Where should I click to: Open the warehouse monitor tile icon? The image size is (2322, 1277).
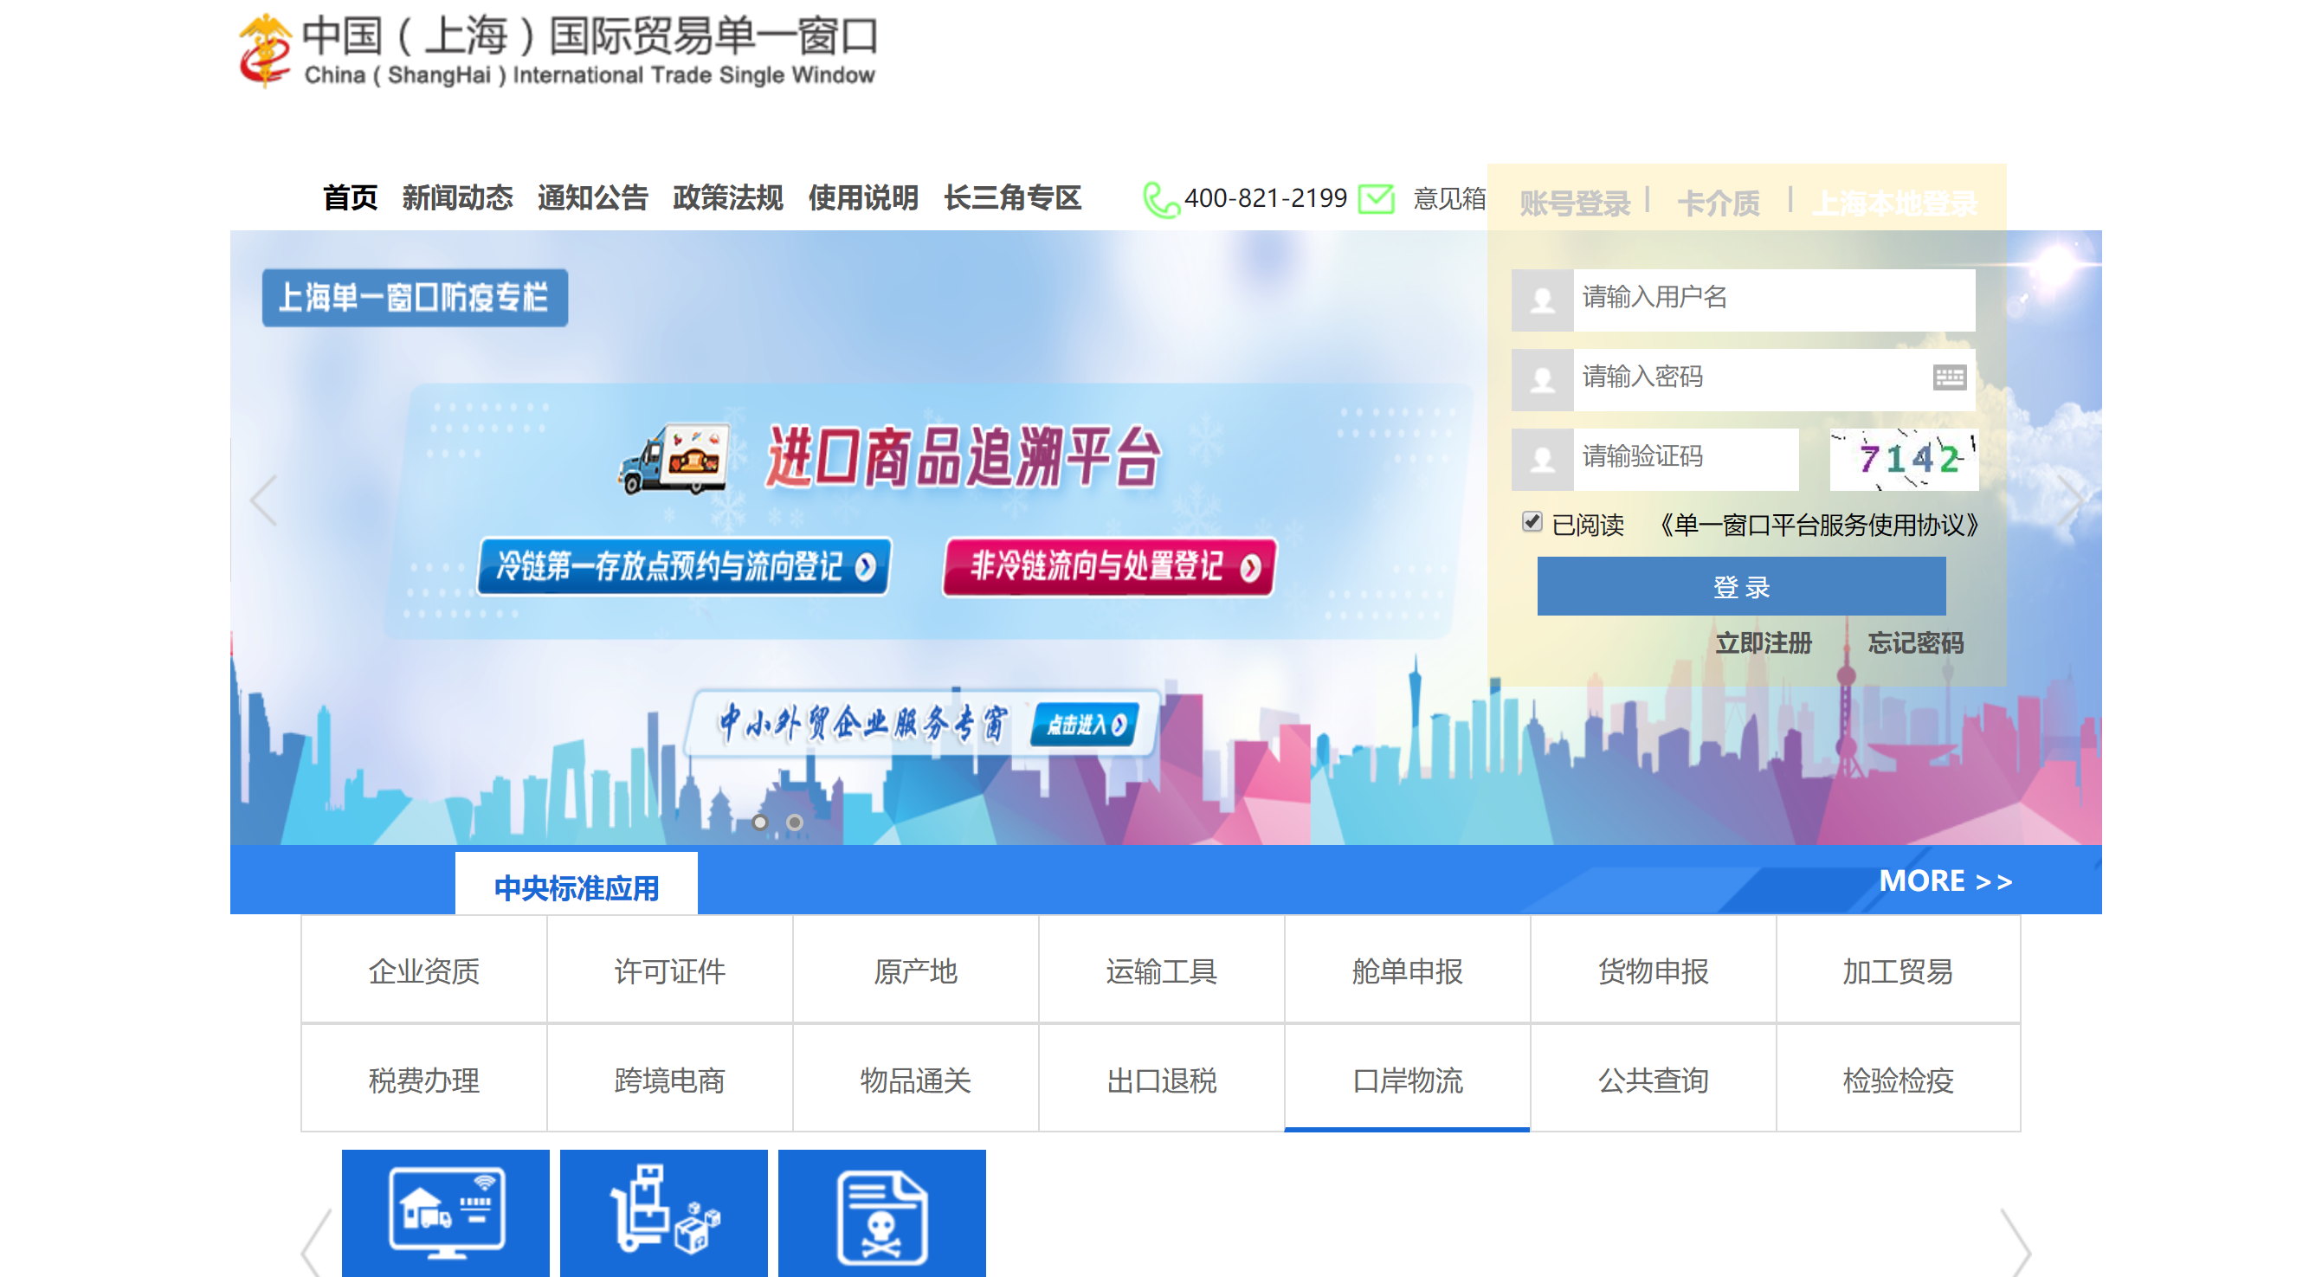(445, 1213)
